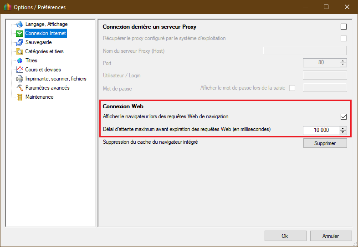Decrease the Web request timeout using down arrow
358x247 pixels.
[x=343, y=132]
